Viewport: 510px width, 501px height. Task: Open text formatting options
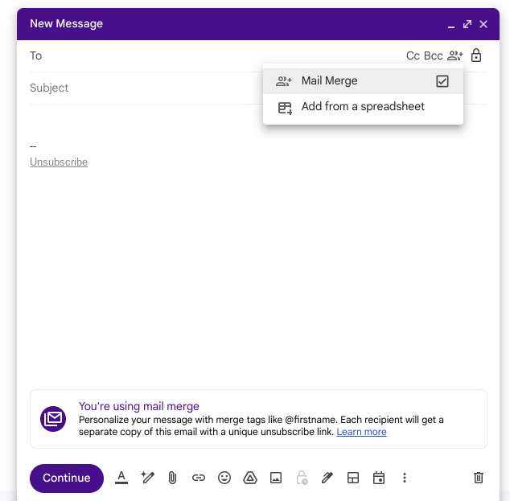pyautogui.click(x=121, y=478)
